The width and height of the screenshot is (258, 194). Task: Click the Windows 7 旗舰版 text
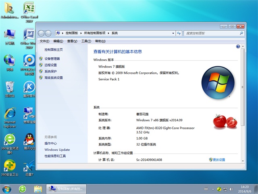(112, 66)
